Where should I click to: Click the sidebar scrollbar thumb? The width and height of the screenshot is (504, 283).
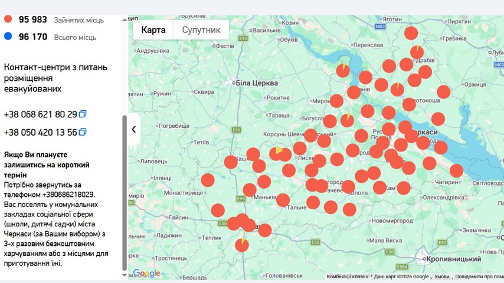[x=125, y=189]
